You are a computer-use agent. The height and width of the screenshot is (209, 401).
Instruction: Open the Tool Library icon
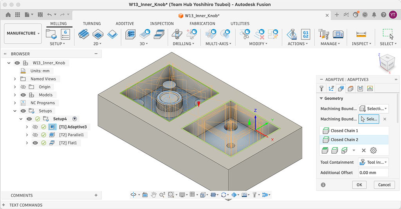pyautogui.click(x=324, y=34)
